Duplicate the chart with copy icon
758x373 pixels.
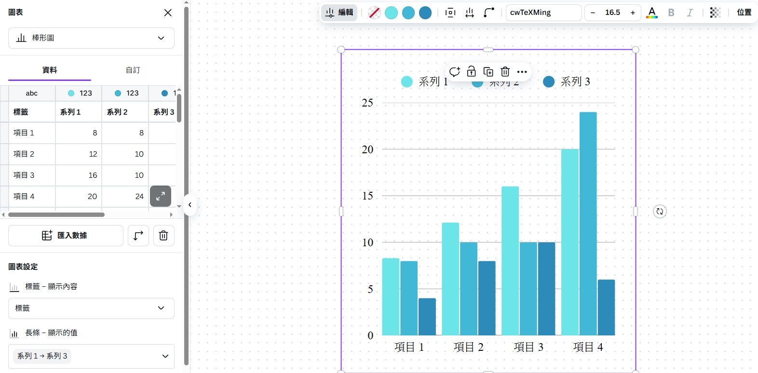[x=488, y=72]
